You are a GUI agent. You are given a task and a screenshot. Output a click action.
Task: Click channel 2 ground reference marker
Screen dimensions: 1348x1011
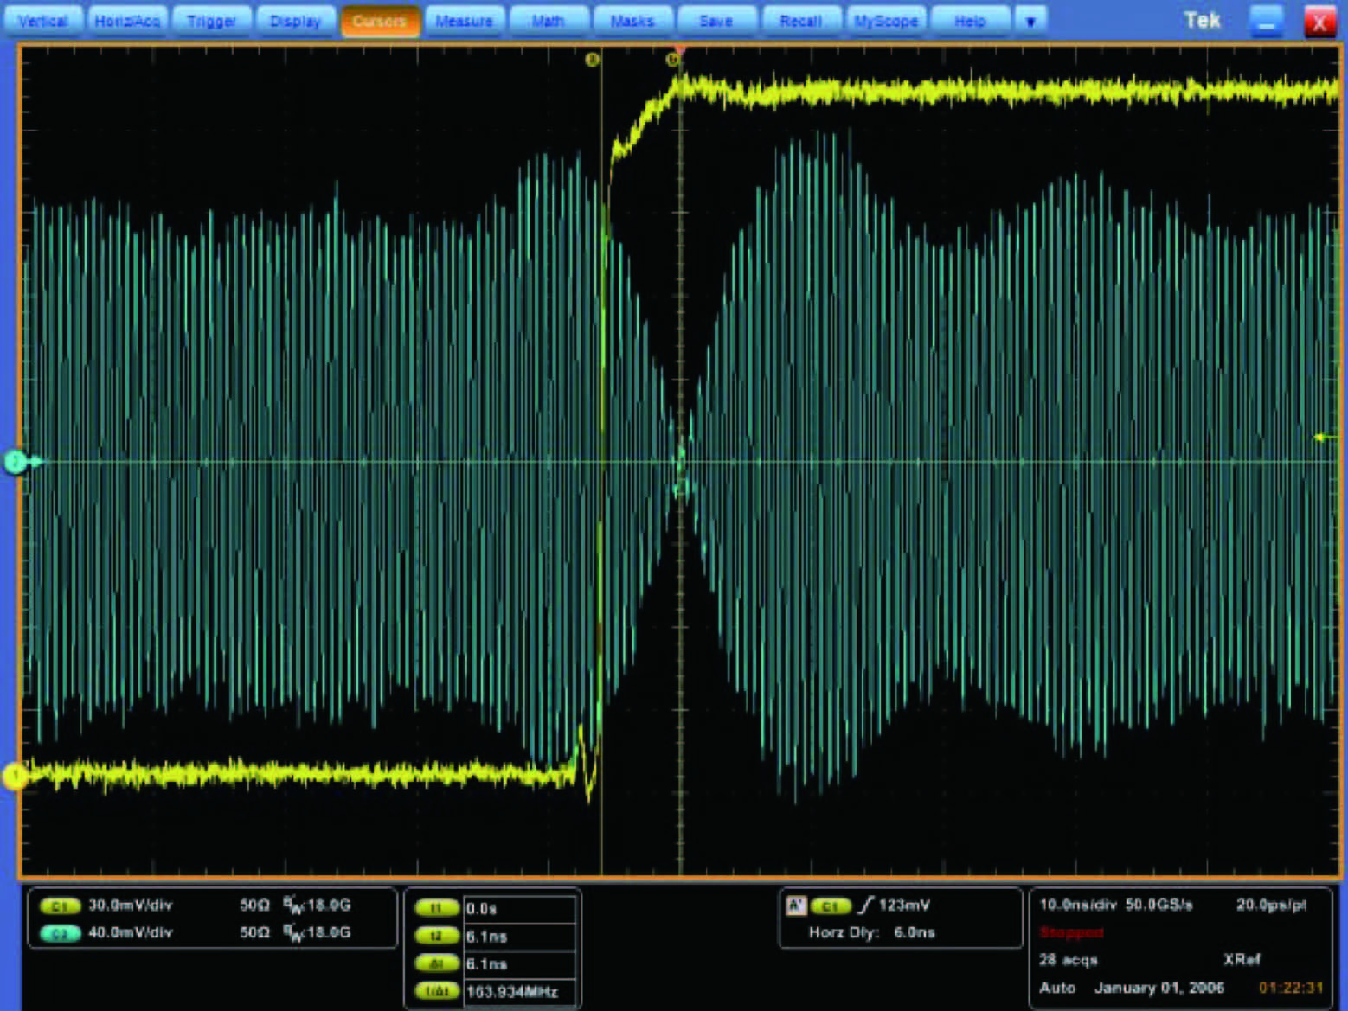pos(15,462)
